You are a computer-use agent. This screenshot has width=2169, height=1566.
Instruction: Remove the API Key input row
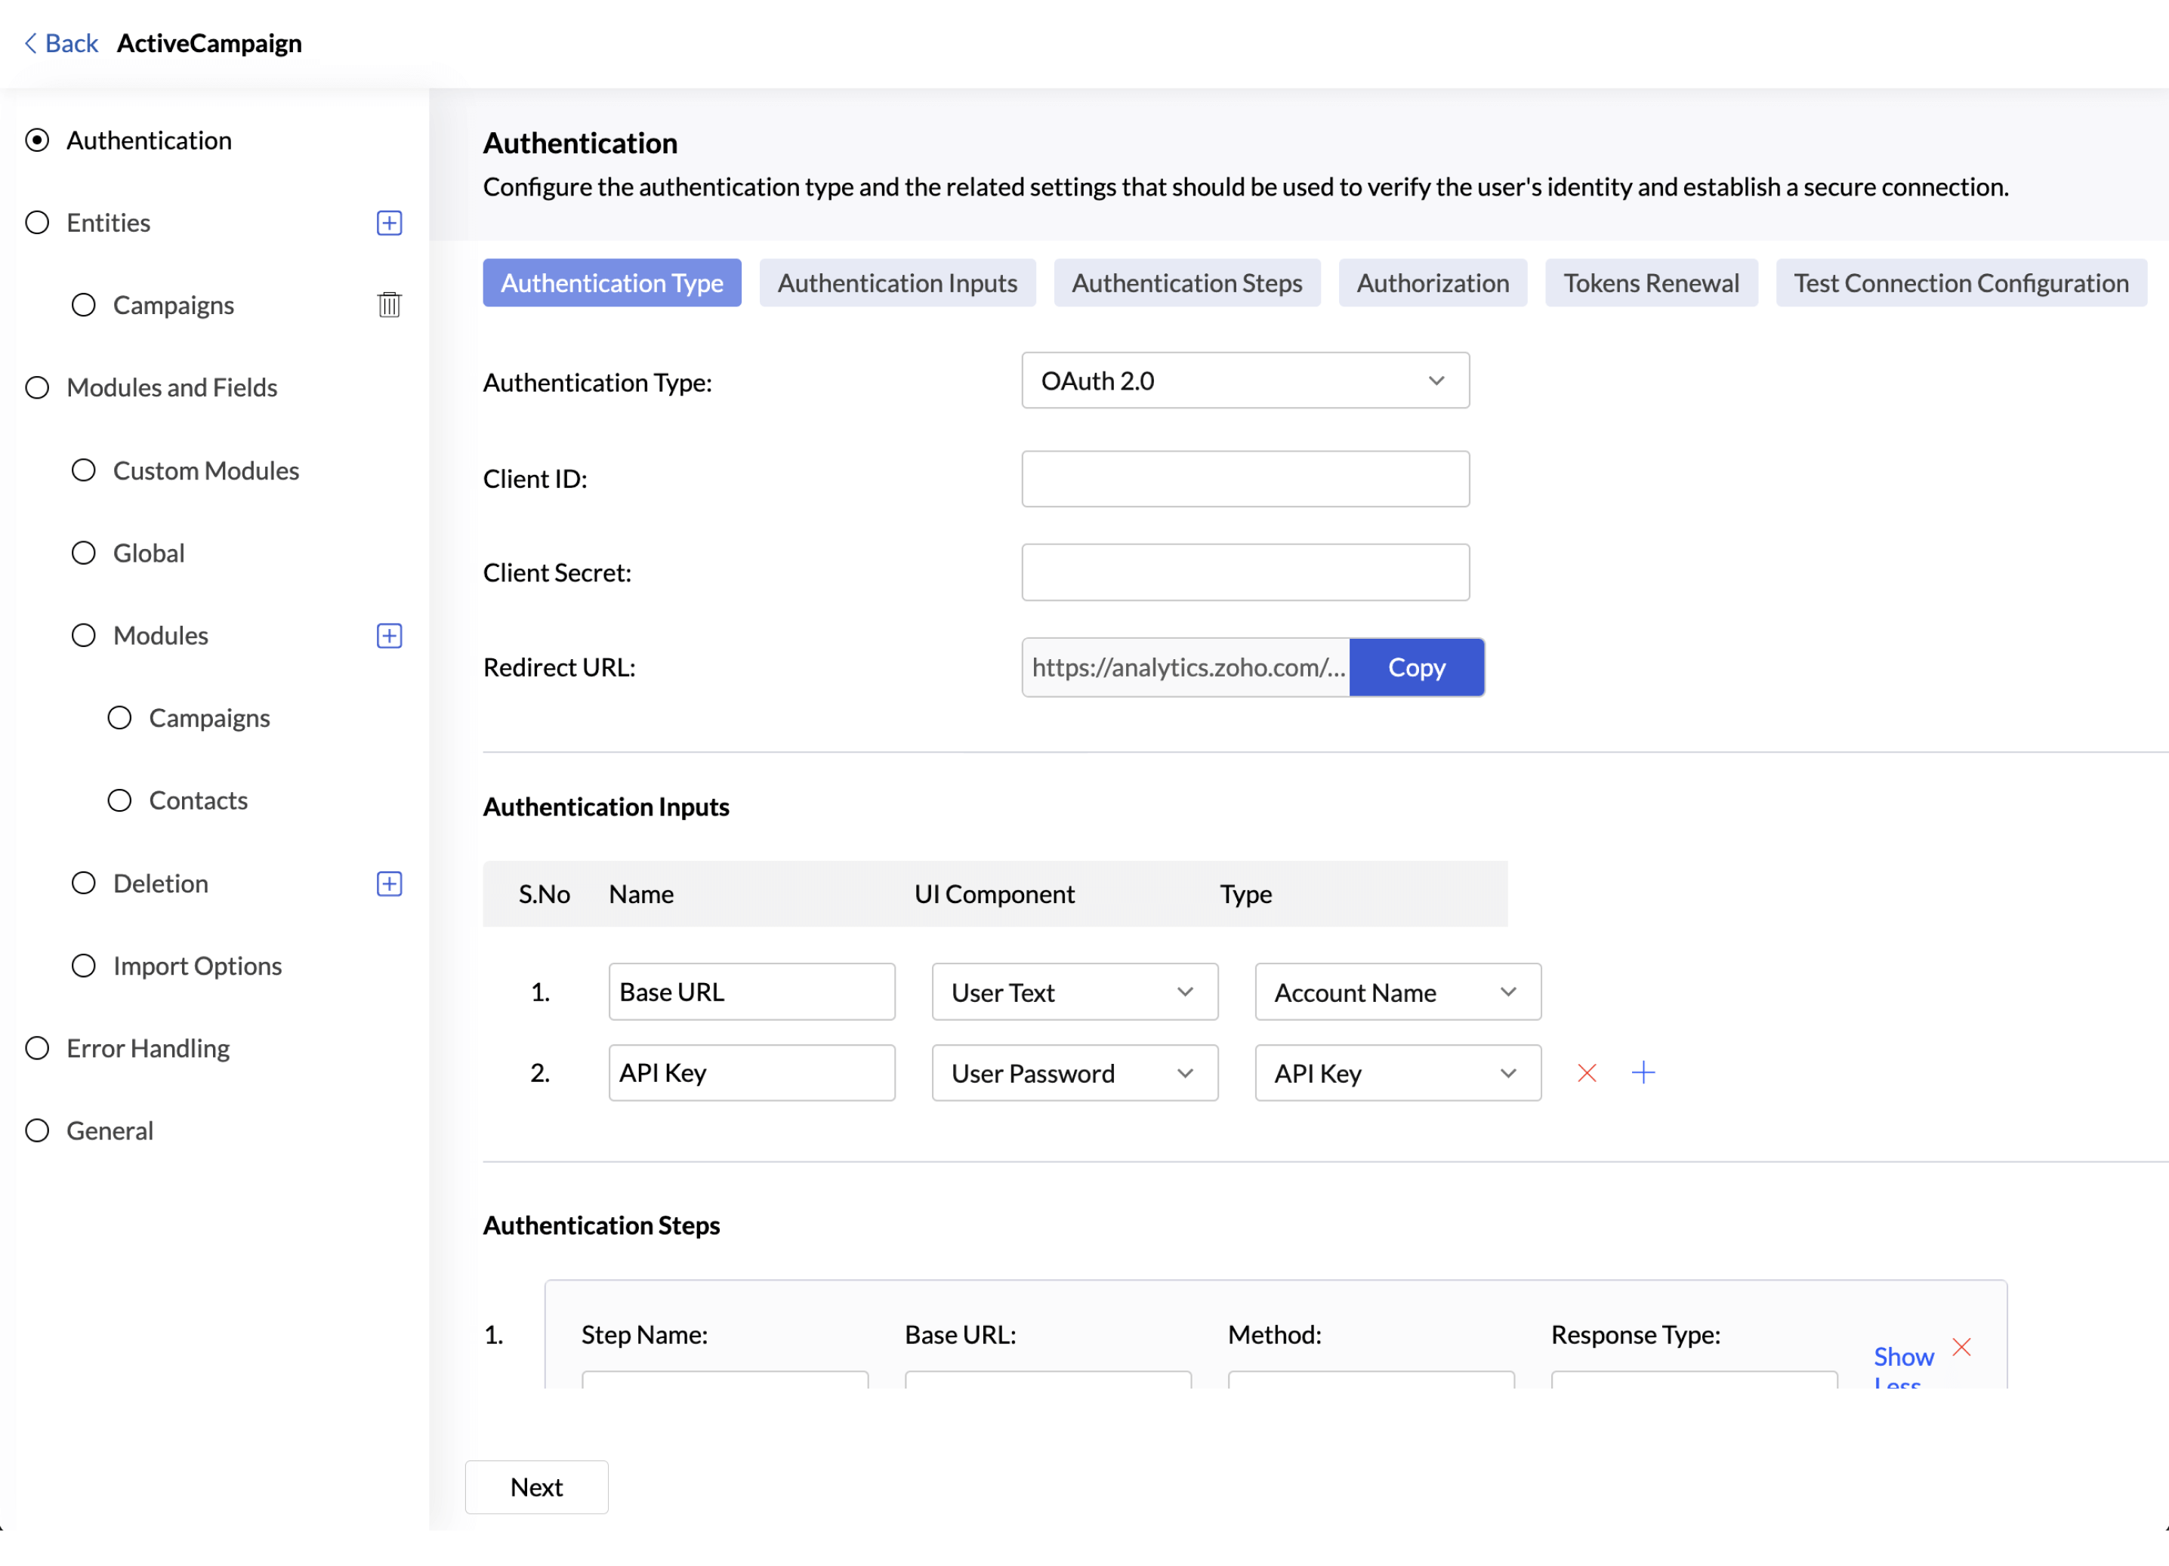tap(1587, 1073)
